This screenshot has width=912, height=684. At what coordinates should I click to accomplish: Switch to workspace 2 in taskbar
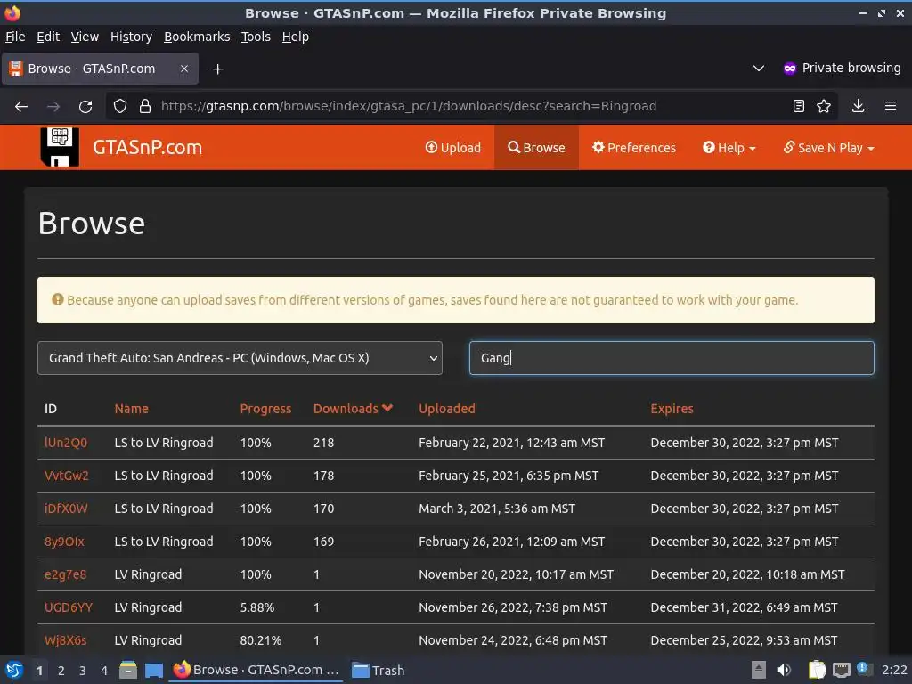point(61,671)
